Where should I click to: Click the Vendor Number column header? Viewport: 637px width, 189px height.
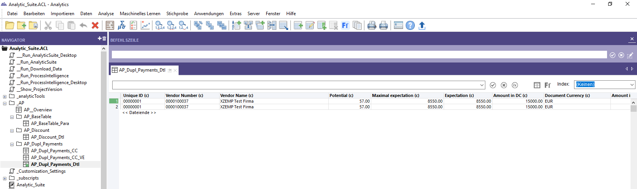point(181,95)
